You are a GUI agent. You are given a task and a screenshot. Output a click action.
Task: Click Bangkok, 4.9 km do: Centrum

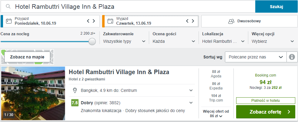pos(109,90)
